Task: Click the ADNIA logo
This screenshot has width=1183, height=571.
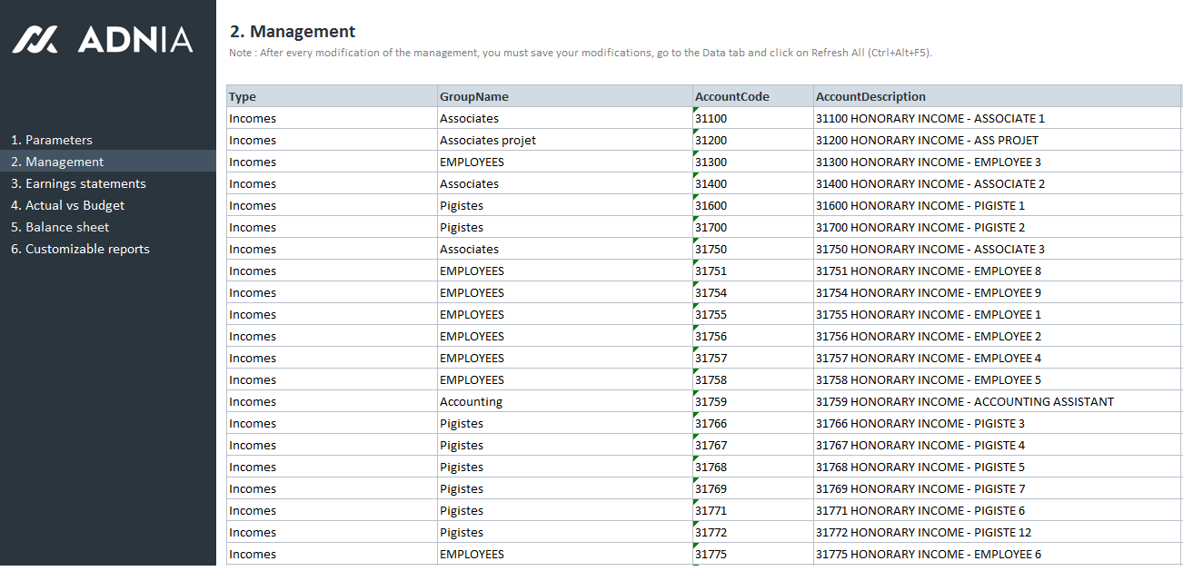Action: pyautogui.click(x=103, y=39)
